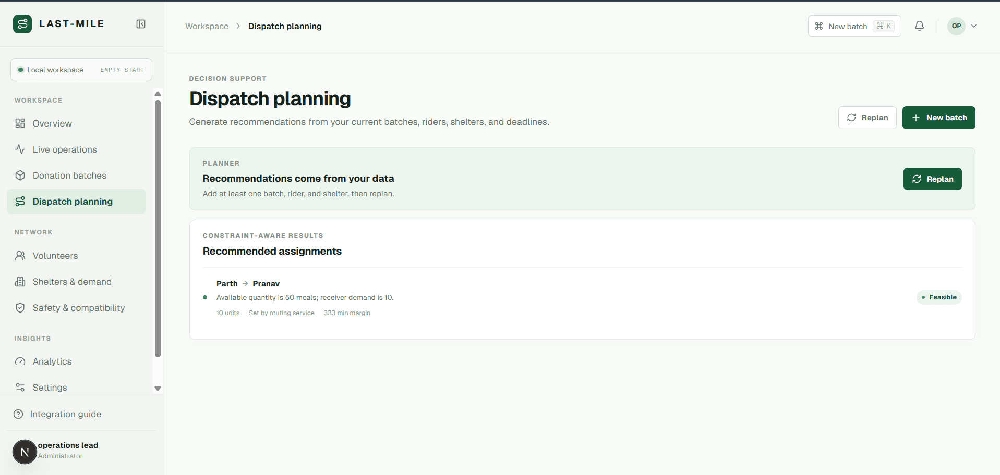1000x475 pixels.
Task: Go to Overview in sidebar
Action: 76,123
